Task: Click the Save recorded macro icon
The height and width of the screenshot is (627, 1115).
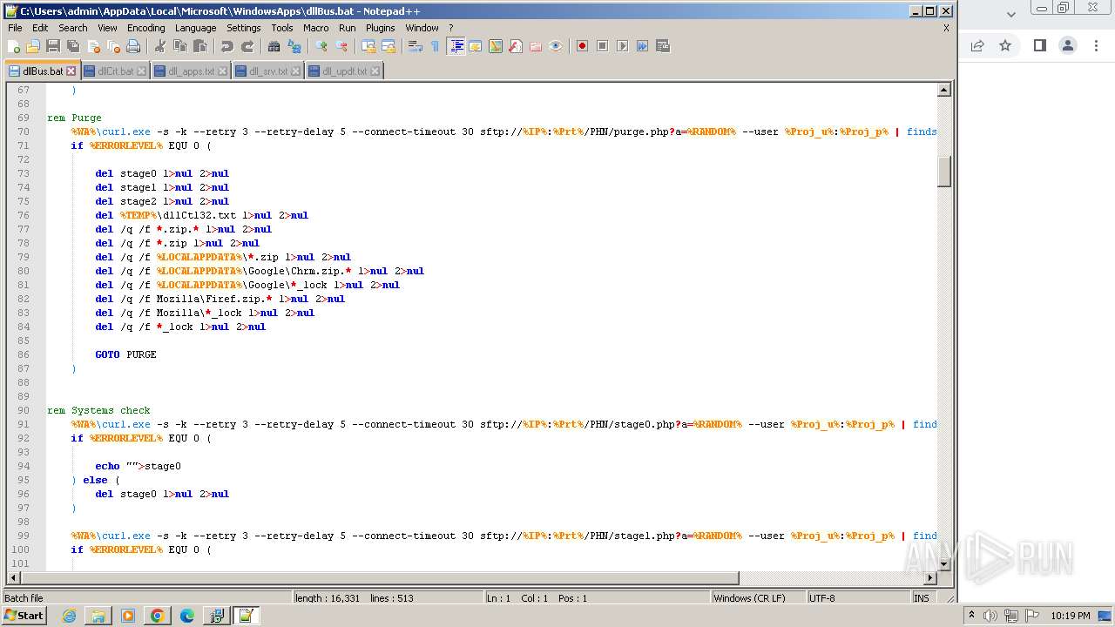Action: (662, 46)
